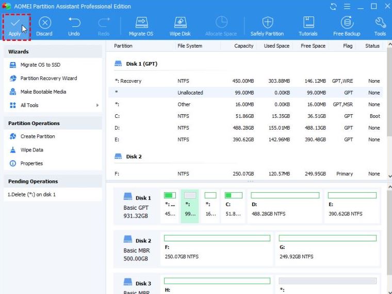Click the Apply checkmark button

pyautogui.click(x=17, y=27)
